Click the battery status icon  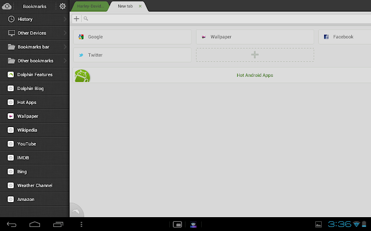[364, 224]
